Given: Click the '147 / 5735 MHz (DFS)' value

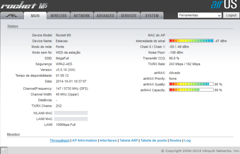Looking at the screenshot, I should 72,89.
